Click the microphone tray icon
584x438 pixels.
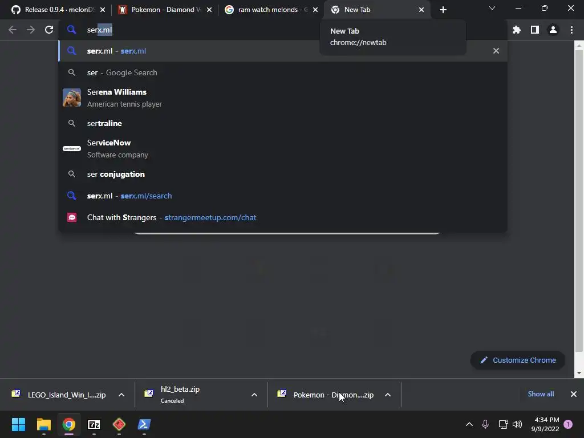(x=485, y=424)
